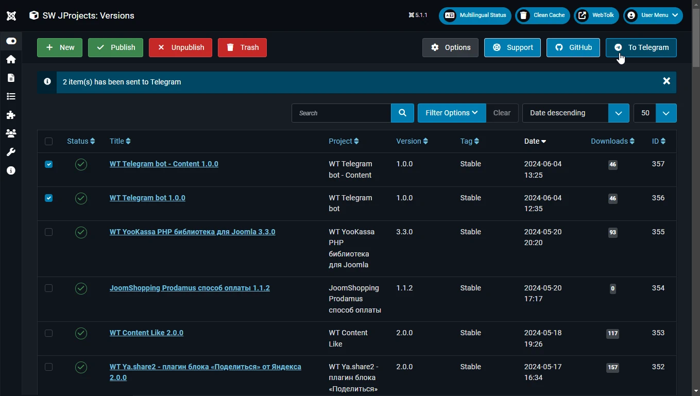Open the Content file icon in sidebar
The image size is (700, 396).
click(11, 78)
